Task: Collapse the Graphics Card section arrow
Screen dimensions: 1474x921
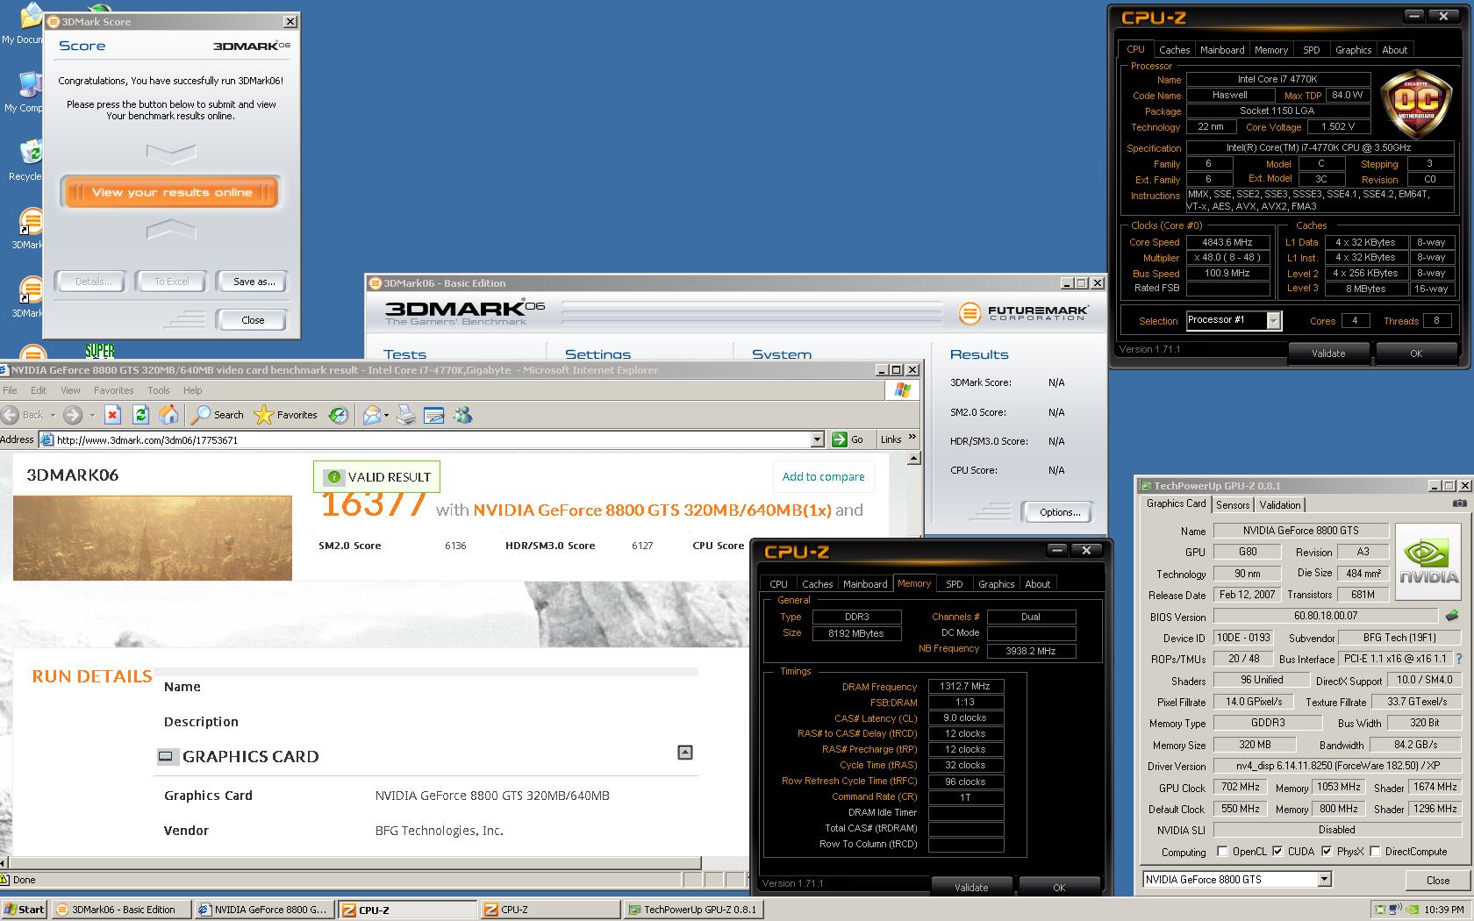Action: 685,753
